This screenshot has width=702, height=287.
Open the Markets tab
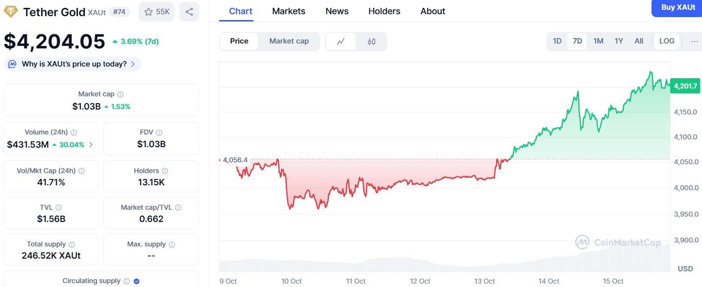289,11
